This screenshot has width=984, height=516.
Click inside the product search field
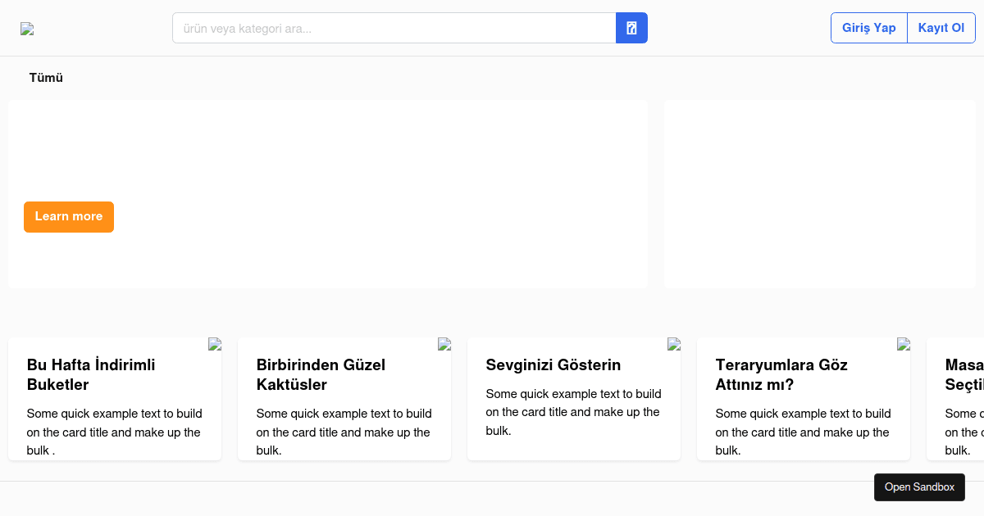(x=394, y=28)
